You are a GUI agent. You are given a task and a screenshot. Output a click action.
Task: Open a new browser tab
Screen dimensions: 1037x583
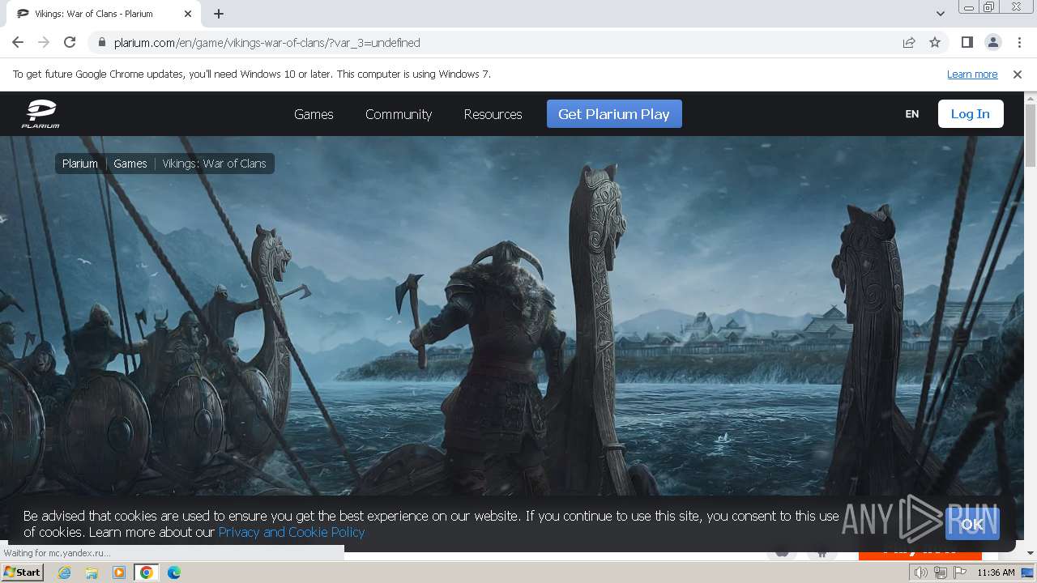coord(219,14)
